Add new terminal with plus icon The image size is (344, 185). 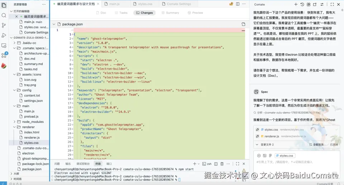(194, 164)
